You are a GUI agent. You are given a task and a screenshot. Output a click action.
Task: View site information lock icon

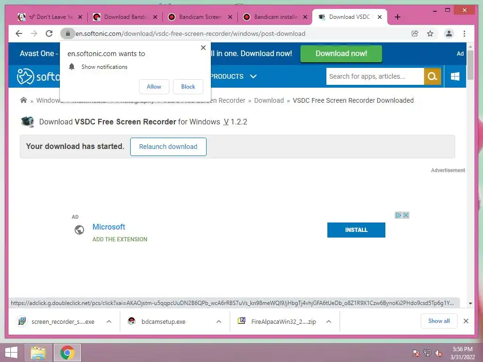click(68, 33)
